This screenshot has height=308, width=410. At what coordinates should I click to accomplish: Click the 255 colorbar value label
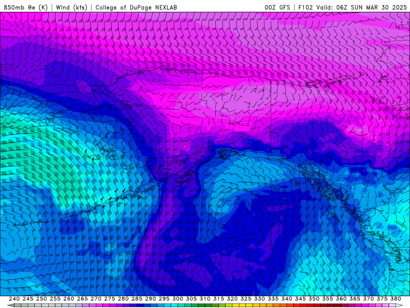[55, 299]
